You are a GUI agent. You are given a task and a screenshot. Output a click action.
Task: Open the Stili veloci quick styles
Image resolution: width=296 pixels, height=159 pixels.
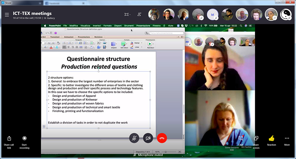[x=124, y=45]
